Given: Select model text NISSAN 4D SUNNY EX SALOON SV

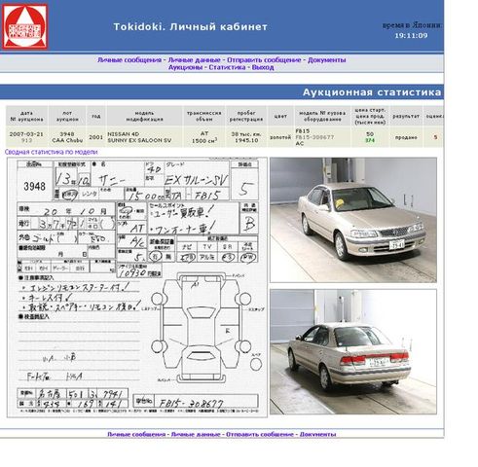Looking at the screenshot, I should (139, 137).
